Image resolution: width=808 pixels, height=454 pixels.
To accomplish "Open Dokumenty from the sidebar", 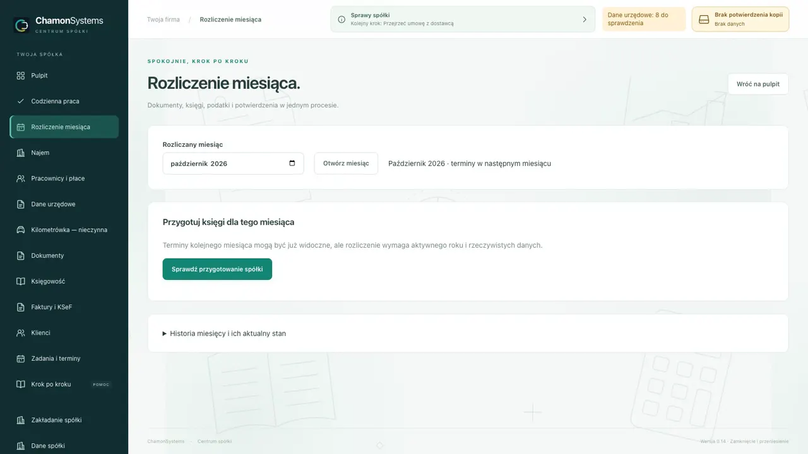I will point(64,255).
